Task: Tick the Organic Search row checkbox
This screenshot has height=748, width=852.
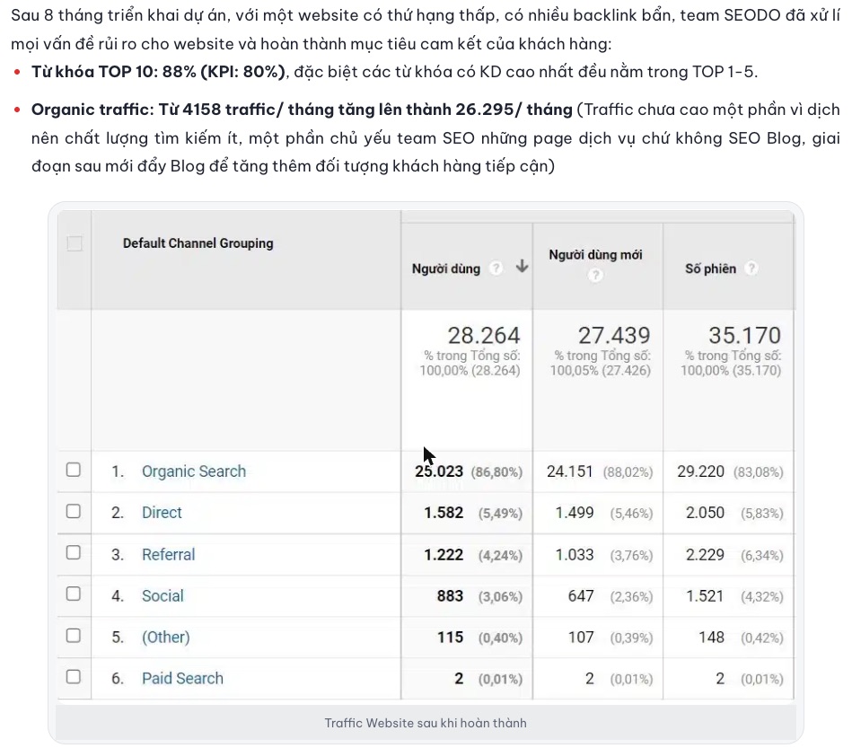Action: 74,470
